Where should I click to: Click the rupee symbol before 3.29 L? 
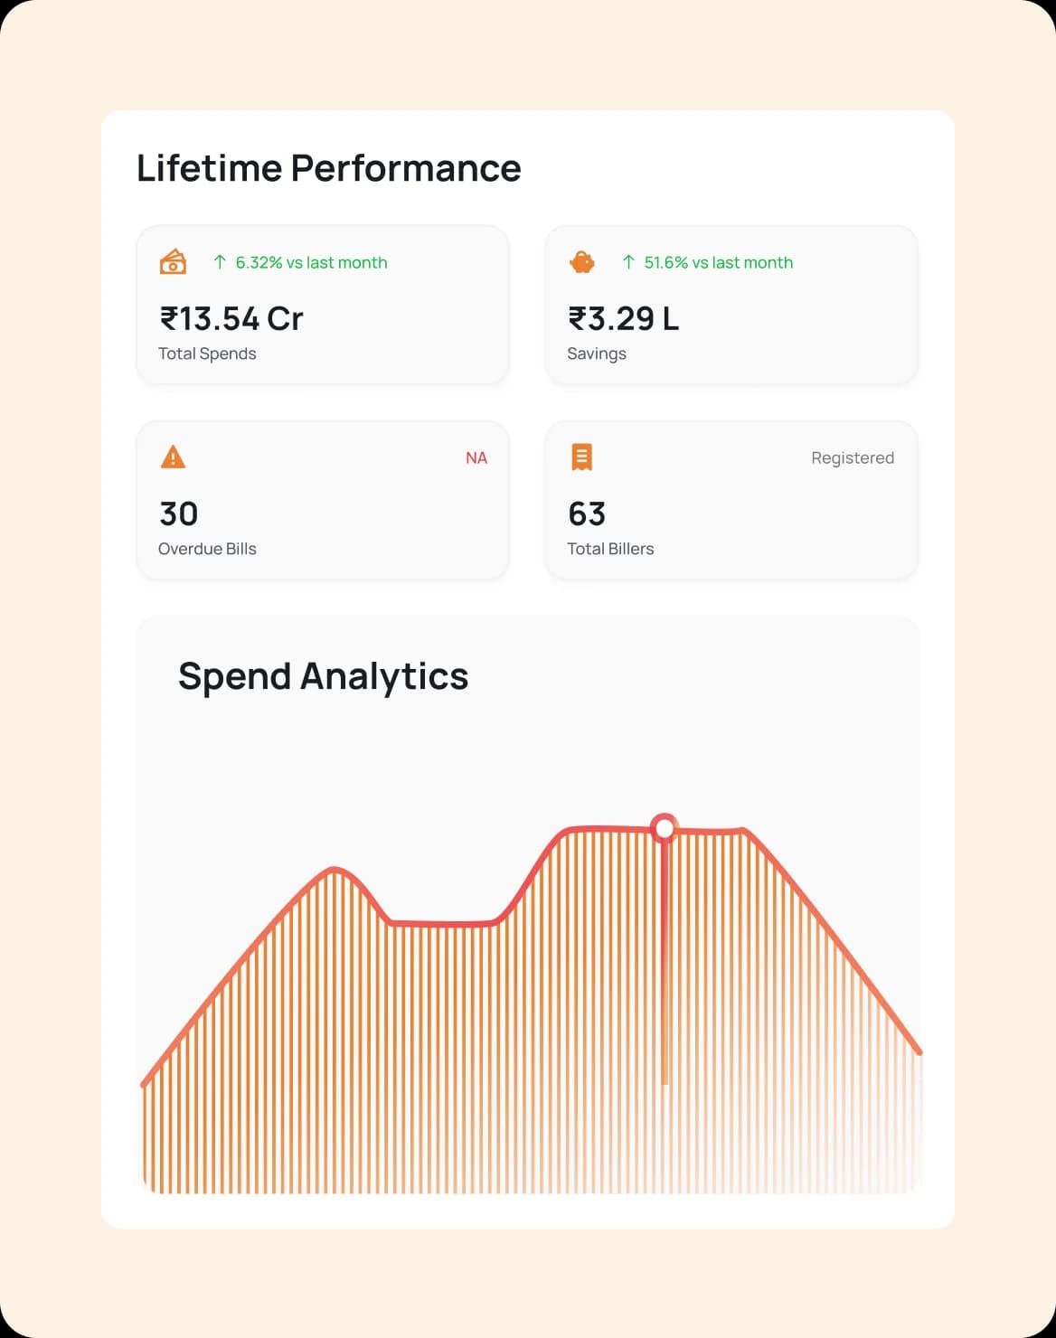click(574, 318)
